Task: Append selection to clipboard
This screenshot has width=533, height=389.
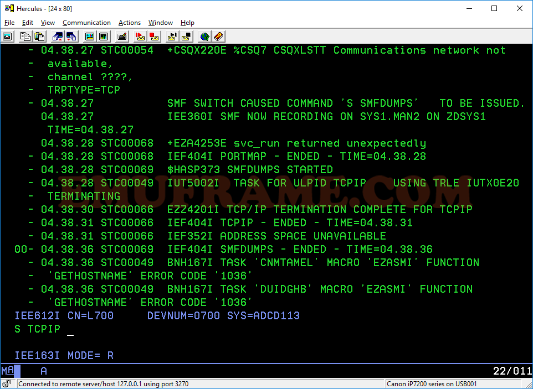Action: [x=39, y=37]
